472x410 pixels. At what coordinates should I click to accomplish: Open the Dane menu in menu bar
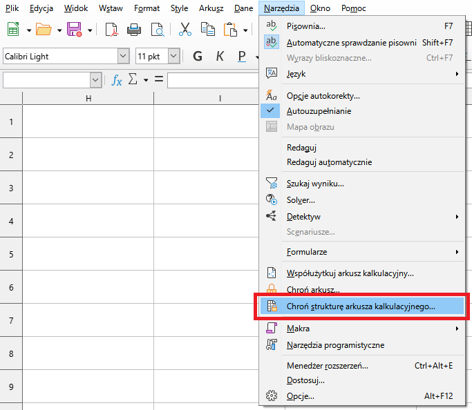[243, 8]
